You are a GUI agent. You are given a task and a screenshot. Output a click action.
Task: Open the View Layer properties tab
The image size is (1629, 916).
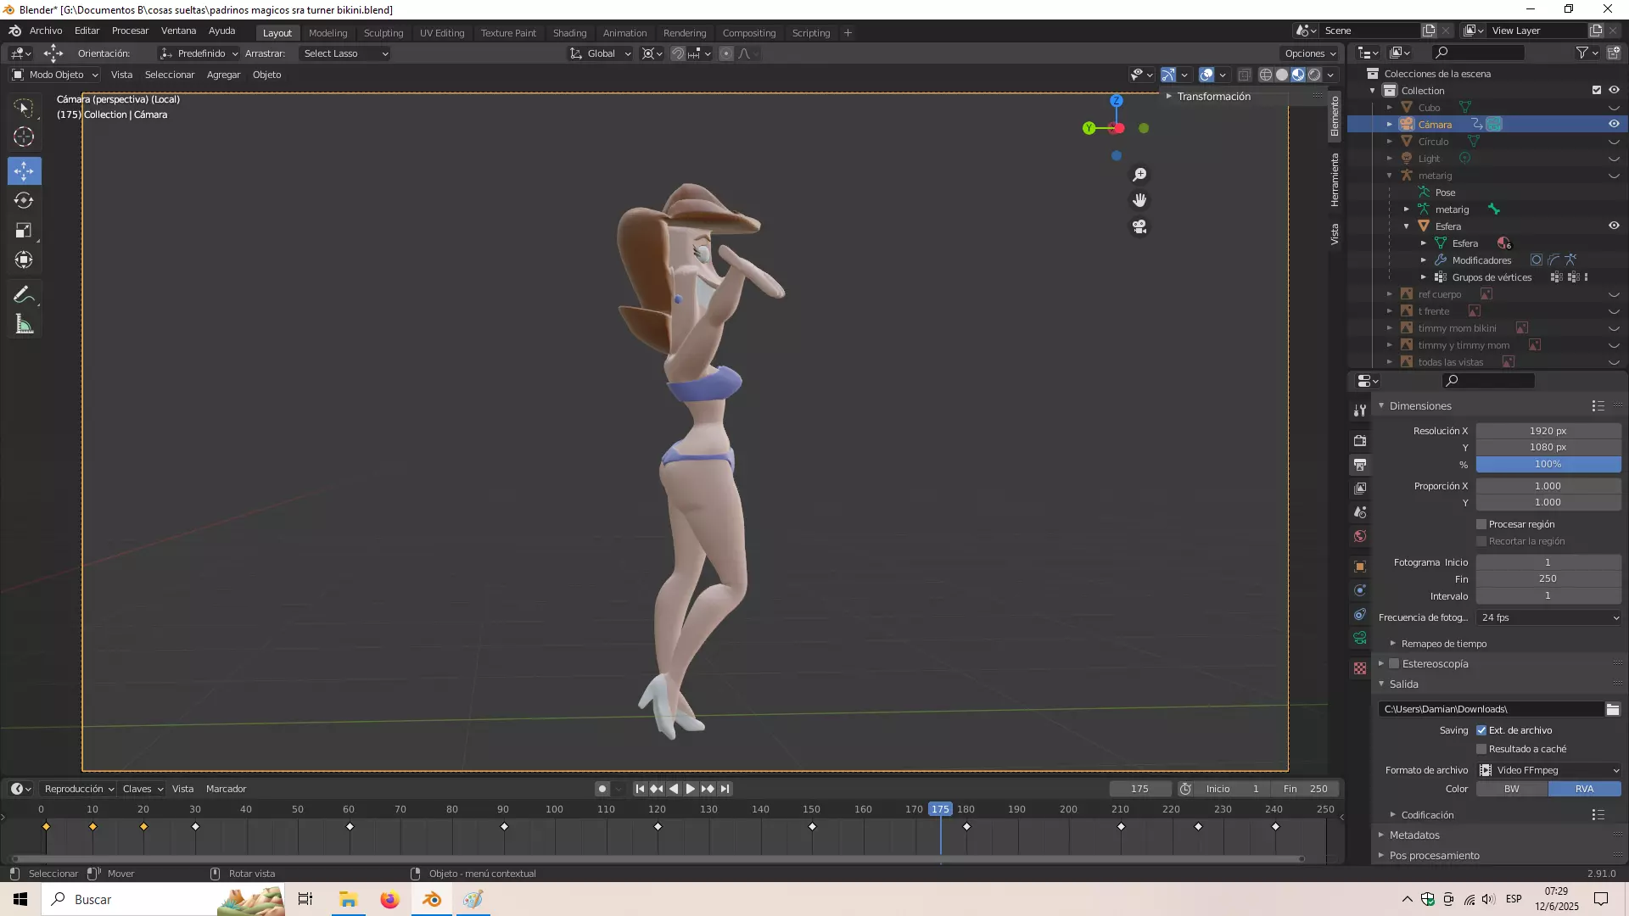[1360, 489]
